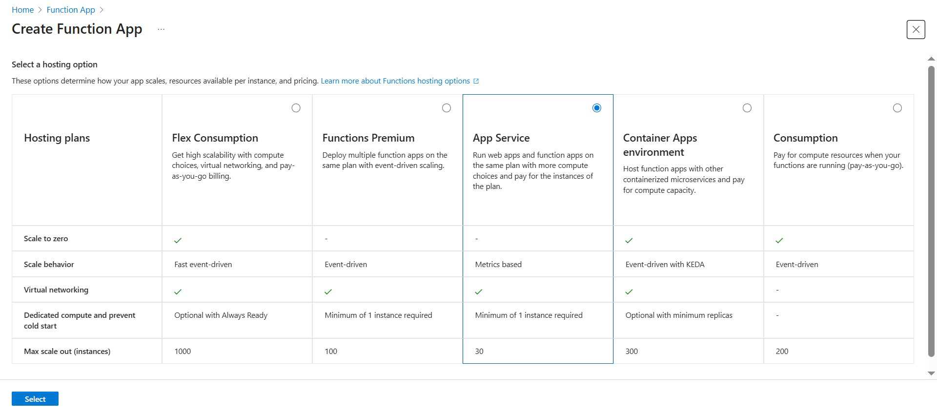This screenshot has width=937, height=415.
Task: Click scrollbar up arrow
Action: click(x=931, y=59)
